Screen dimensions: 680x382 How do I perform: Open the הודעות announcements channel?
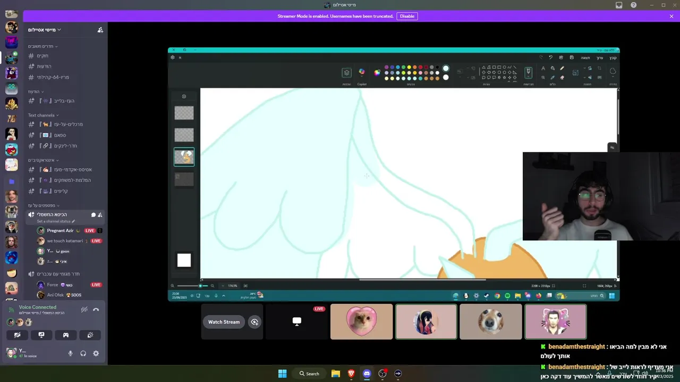pos(65,66)
